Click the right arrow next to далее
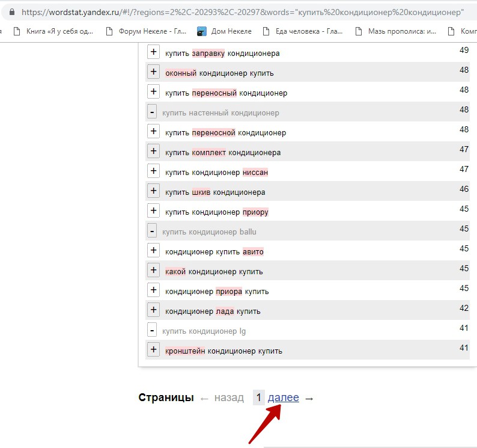This screenshot has width=477, height=448. [x=309, y=398]
